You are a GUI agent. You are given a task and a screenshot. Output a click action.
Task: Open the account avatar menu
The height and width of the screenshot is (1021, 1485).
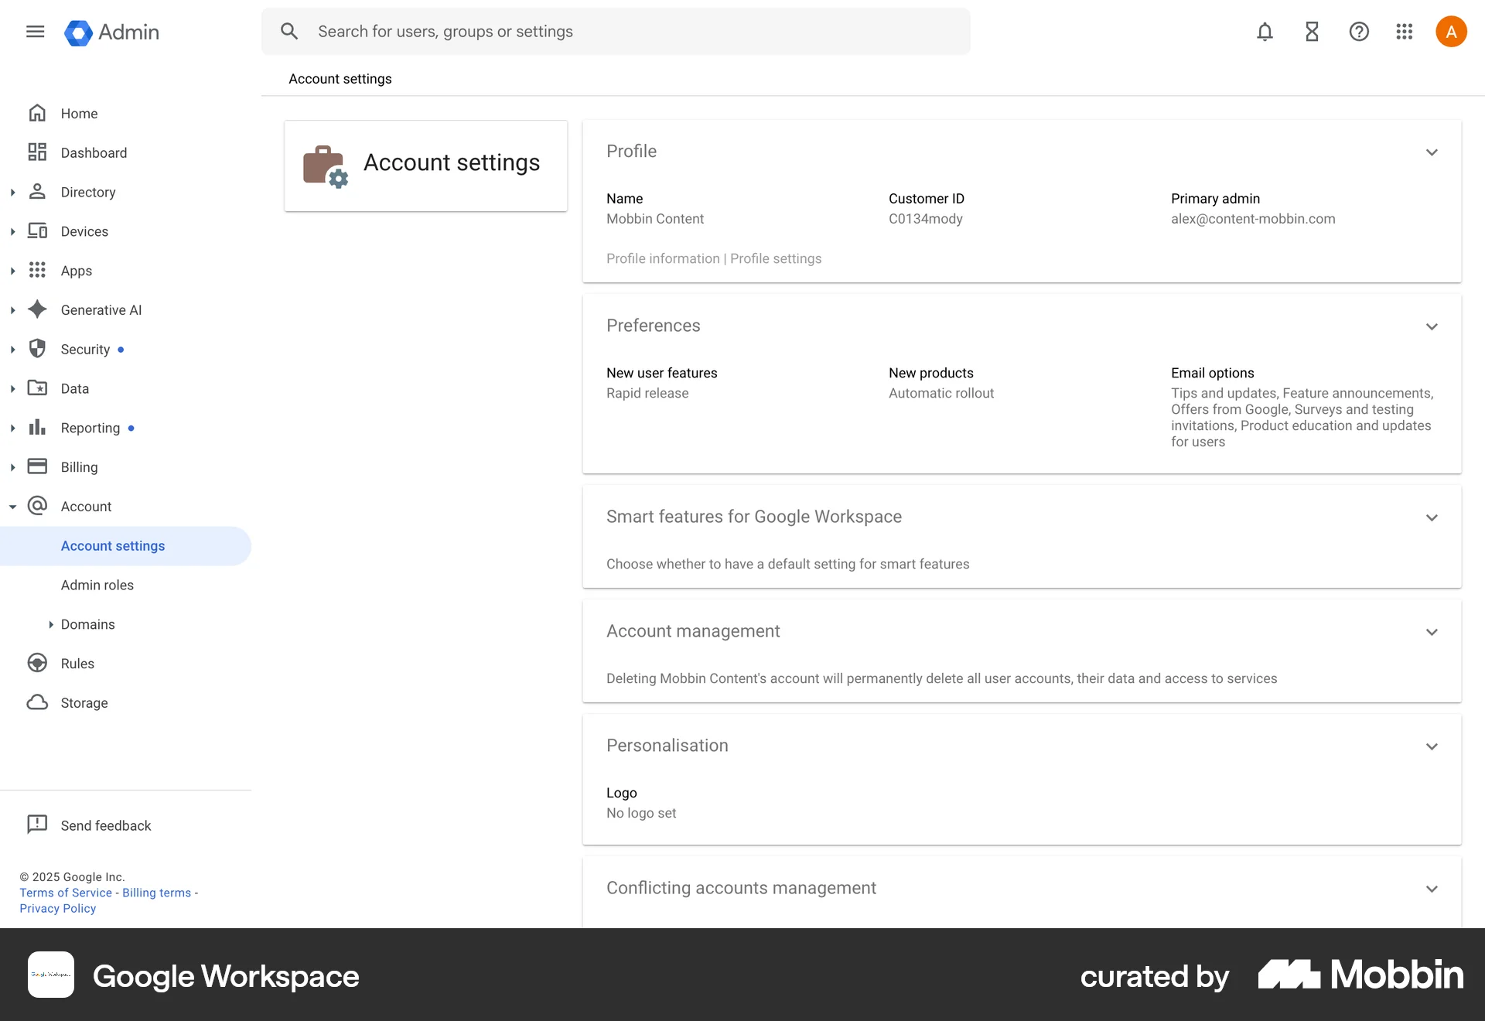pyautogui.click(x=1451, y=32)
